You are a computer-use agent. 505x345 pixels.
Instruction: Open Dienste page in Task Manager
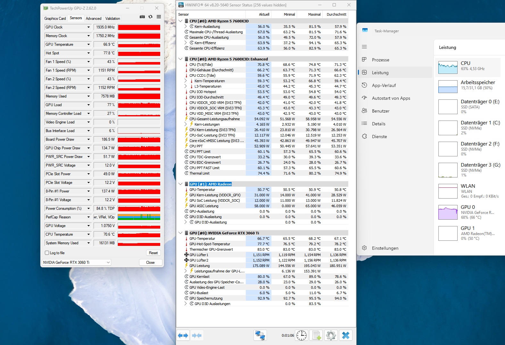[395, 137]
